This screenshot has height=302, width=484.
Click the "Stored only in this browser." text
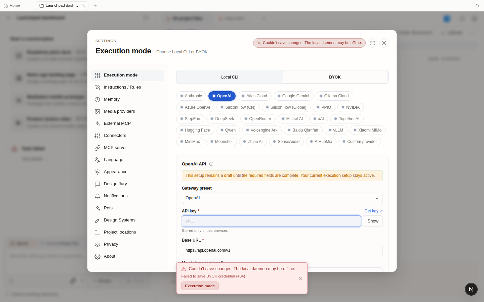[x=205, y=231]
